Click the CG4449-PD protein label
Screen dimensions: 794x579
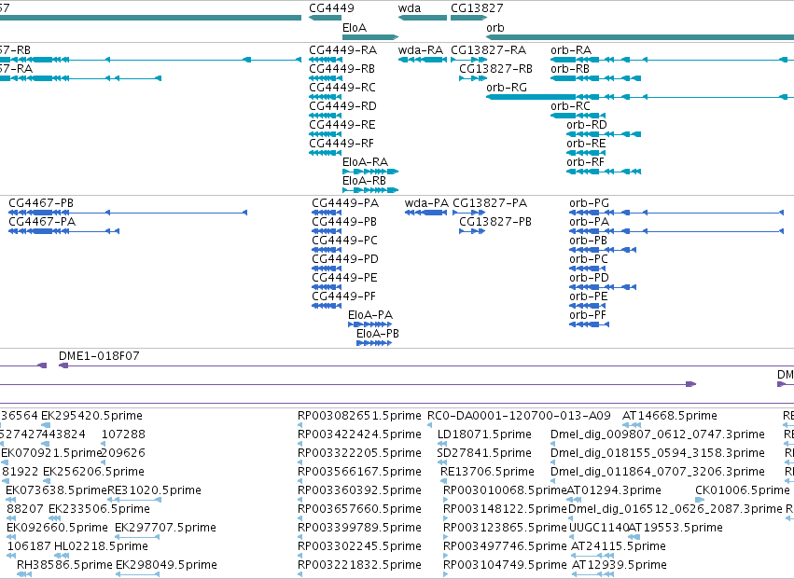345,259
